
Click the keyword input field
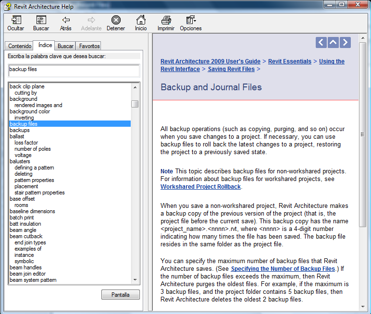coord(74,71)
